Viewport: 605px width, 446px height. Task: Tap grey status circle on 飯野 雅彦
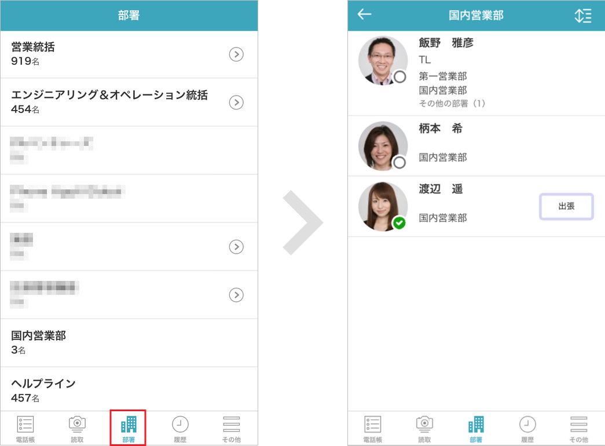coord(399,77)
